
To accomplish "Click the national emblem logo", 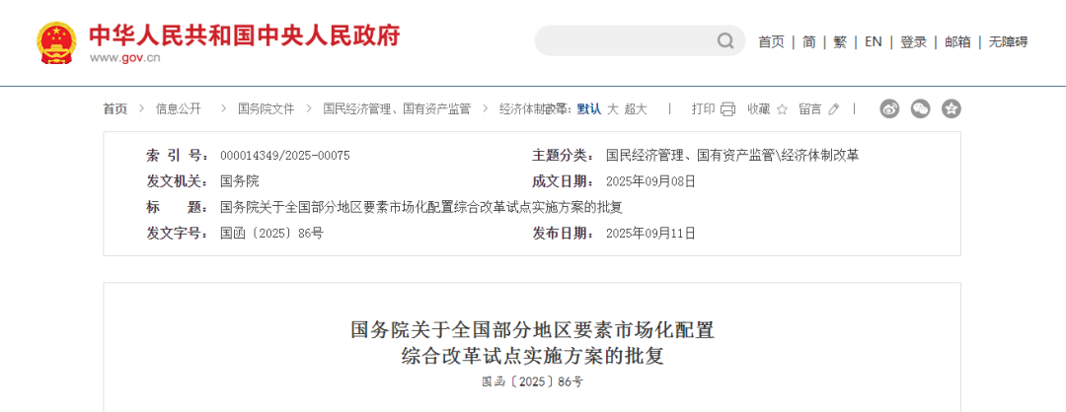I will [x=57, y=42].
